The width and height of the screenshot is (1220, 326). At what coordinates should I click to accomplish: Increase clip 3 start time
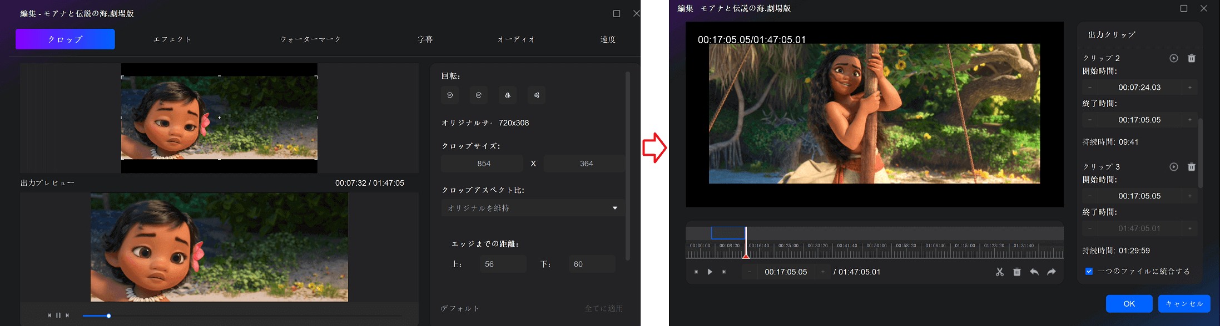(1189, 196)
